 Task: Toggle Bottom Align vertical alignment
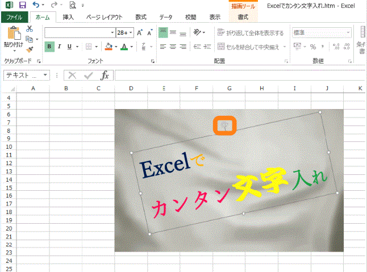click(183, 32)
